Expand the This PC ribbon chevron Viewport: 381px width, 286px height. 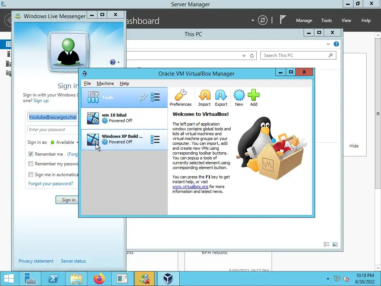coord(328,44)
